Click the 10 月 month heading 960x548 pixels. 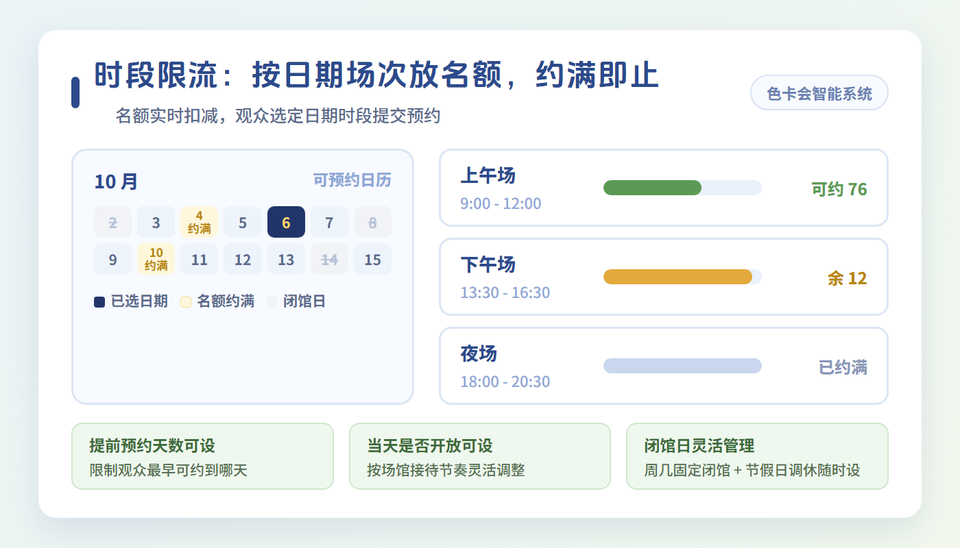116,182
